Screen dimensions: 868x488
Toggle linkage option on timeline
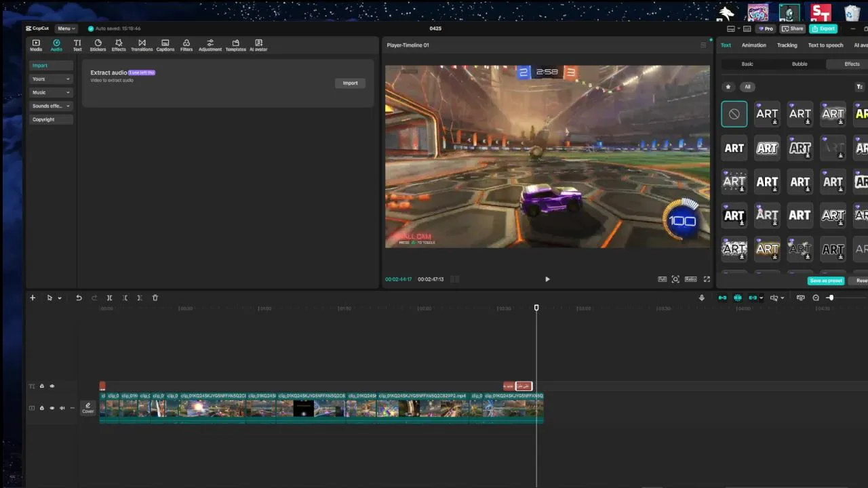click(x=752, y=298)
